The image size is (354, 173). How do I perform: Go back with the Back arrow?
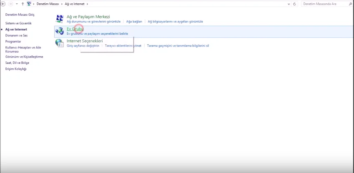3,4
